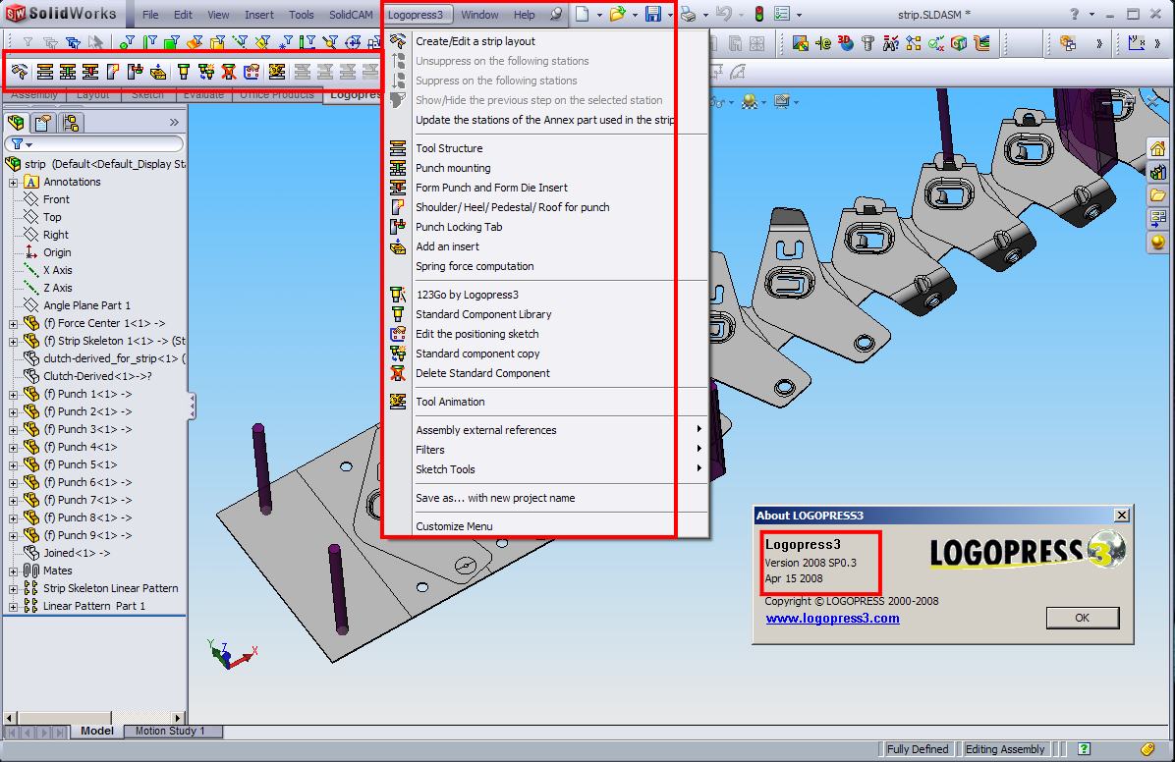Viewport: 1175px width, 762px height.
Task: Open the PropertyManager tab icon
Action: click(x=43, y=122)
